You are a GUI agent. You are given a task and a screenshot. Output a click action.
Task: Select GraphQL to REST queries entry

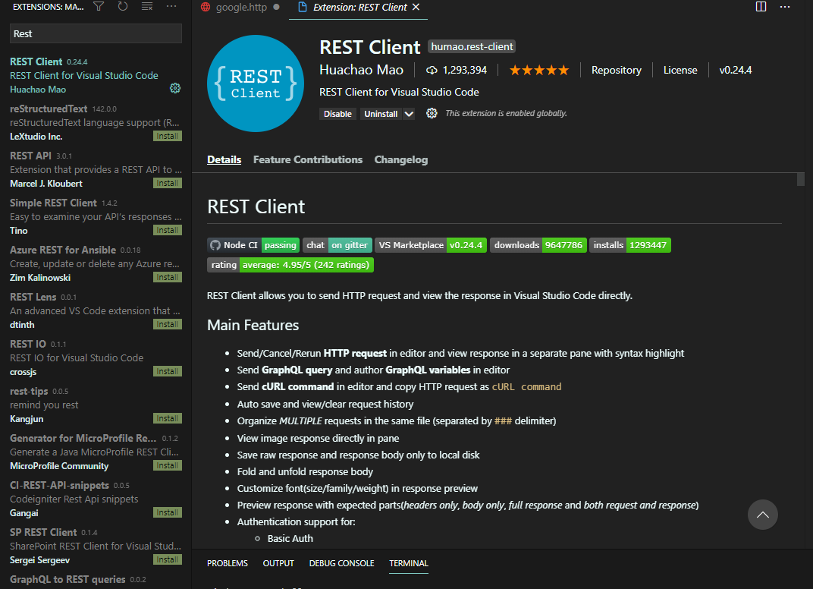(x=96, y=580)
